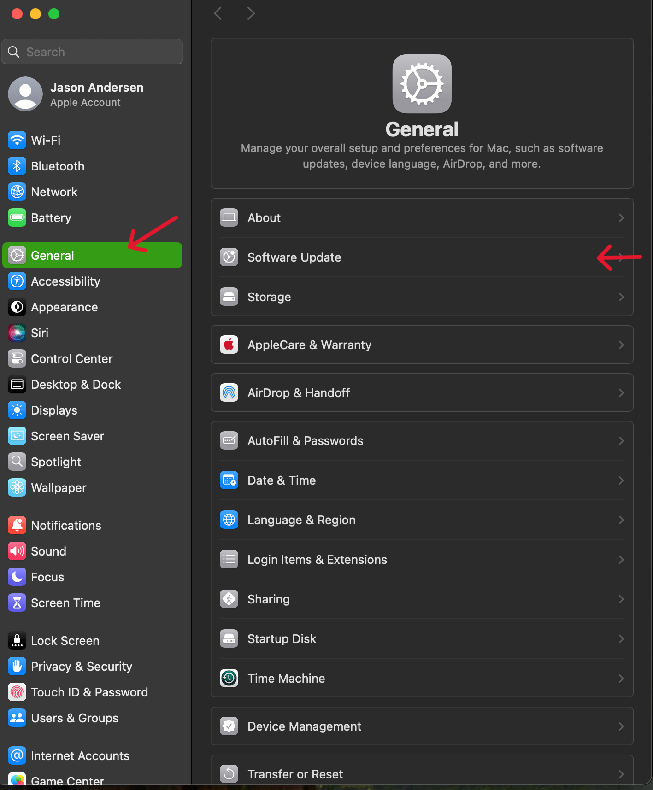653x790 pixels.
Task: Click the yellow minimize window button
Action: (35, 14)
